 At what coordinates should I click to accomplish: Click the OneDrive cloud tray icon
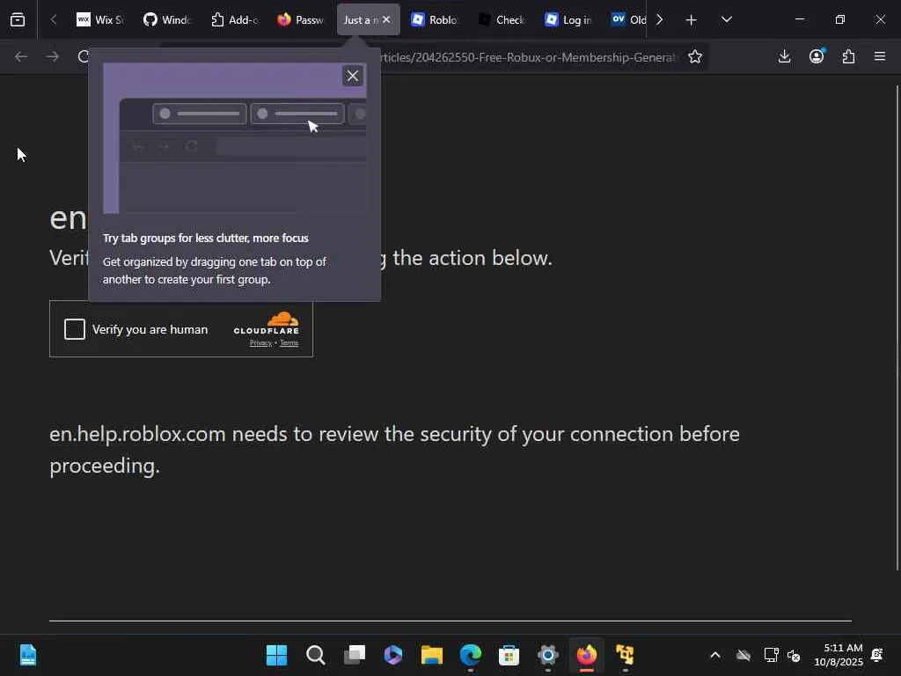[x=744, y=655]
